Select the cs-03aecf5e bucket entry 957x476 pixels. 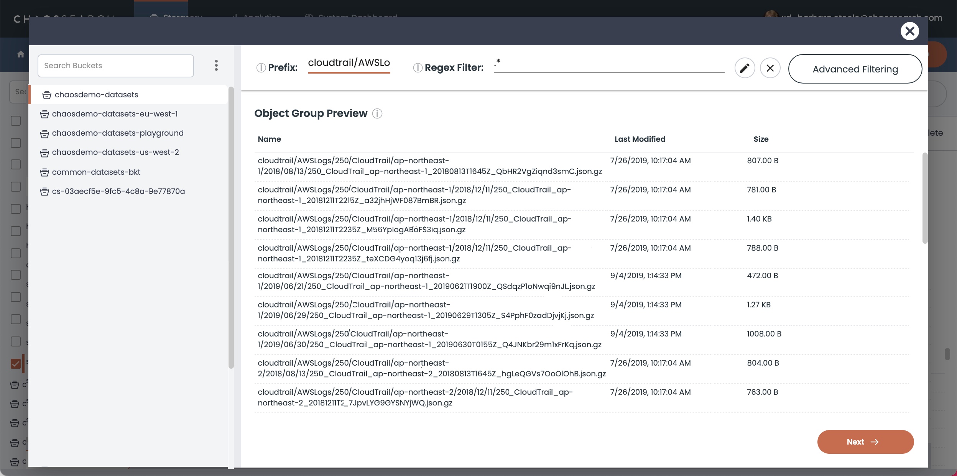tap(118, 191)
